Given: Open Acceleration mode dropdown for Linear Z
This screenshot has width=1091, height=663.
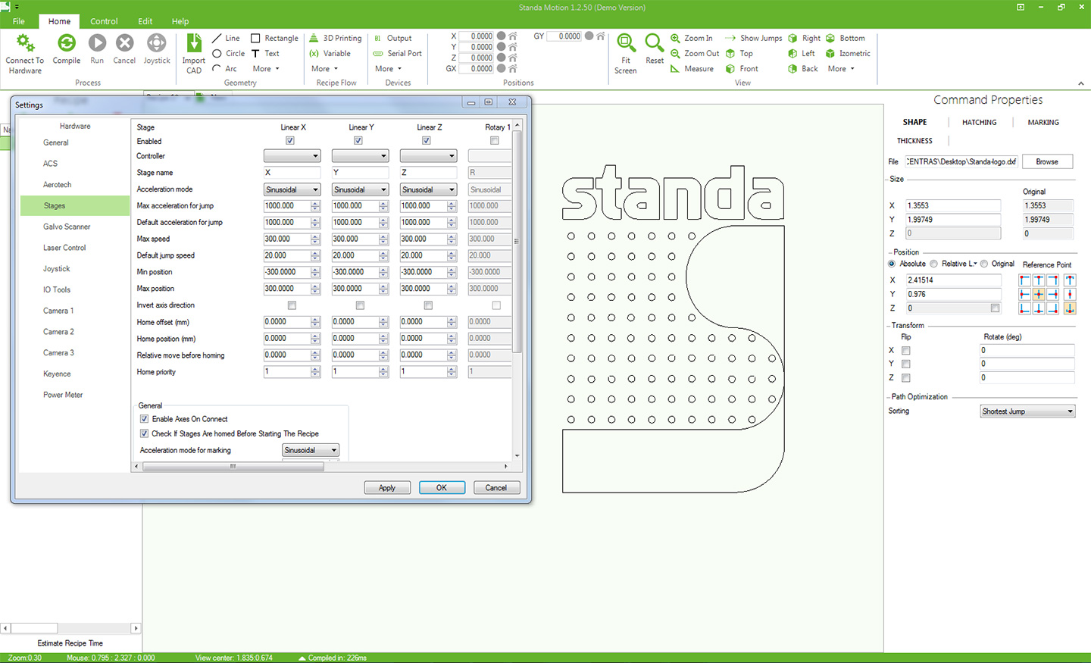Looking at the screenshot, I should click(428, 189).
